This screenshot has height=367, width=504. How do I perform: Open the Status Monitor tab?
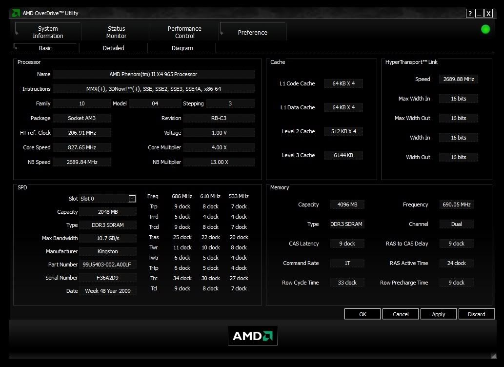(116, 32)
